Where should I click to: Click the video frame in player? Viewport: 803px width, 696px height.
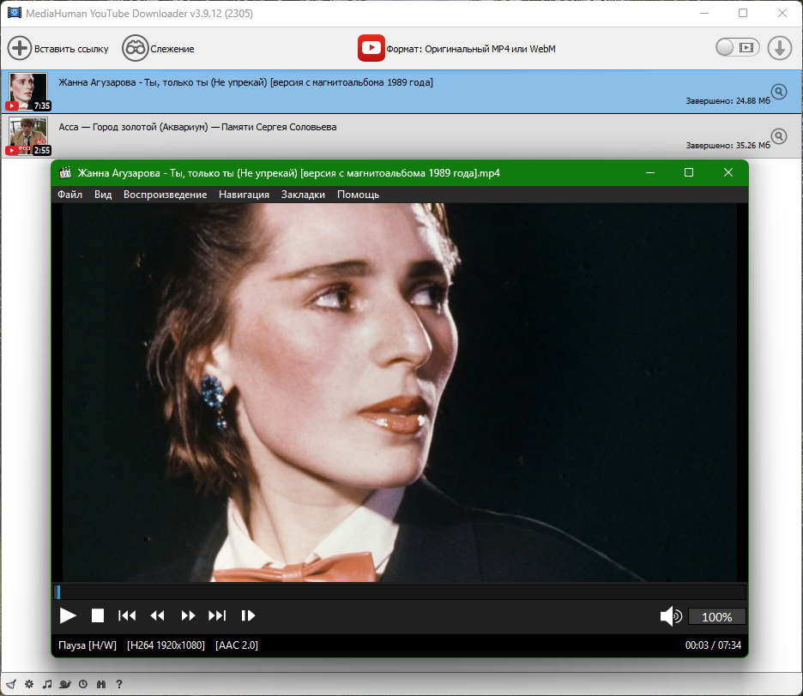tap(400, 393)
